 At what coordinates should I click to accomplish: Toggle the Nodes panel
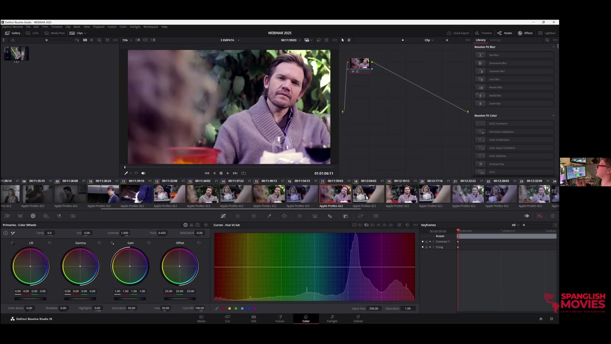tap(505, 33)
